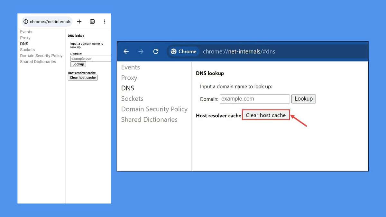
Task: Open the tab switcher showing 22 tabs
Action: (92, 22)
